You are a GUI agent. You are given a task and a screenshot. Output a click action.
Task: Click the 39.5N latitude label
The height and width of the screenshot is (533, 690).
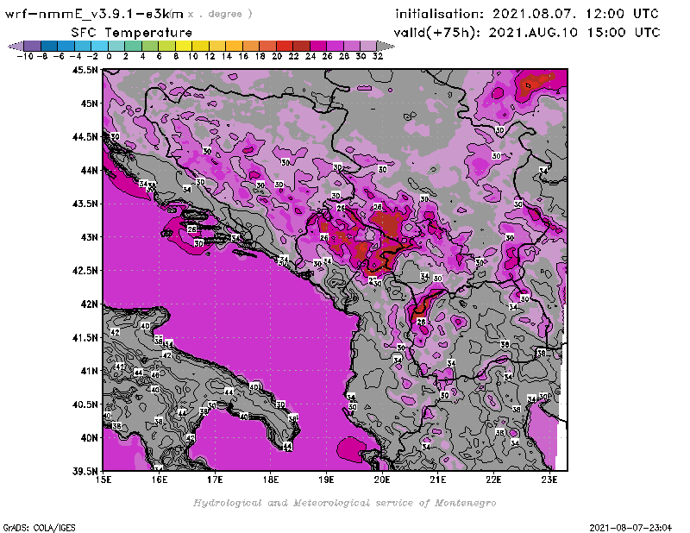click(x=85, y=472)
